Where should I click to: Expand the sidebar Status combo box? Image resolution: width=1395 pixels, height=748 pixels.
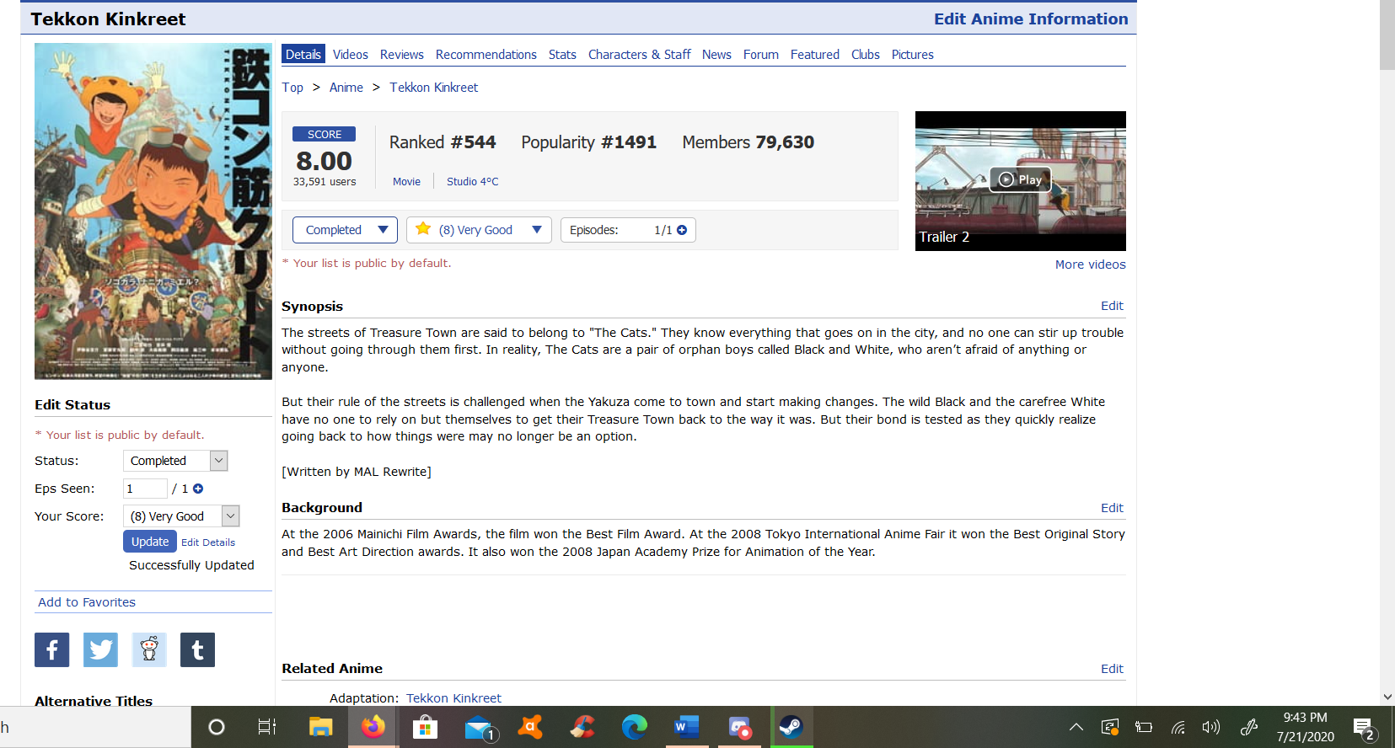(x=175, y=461)
